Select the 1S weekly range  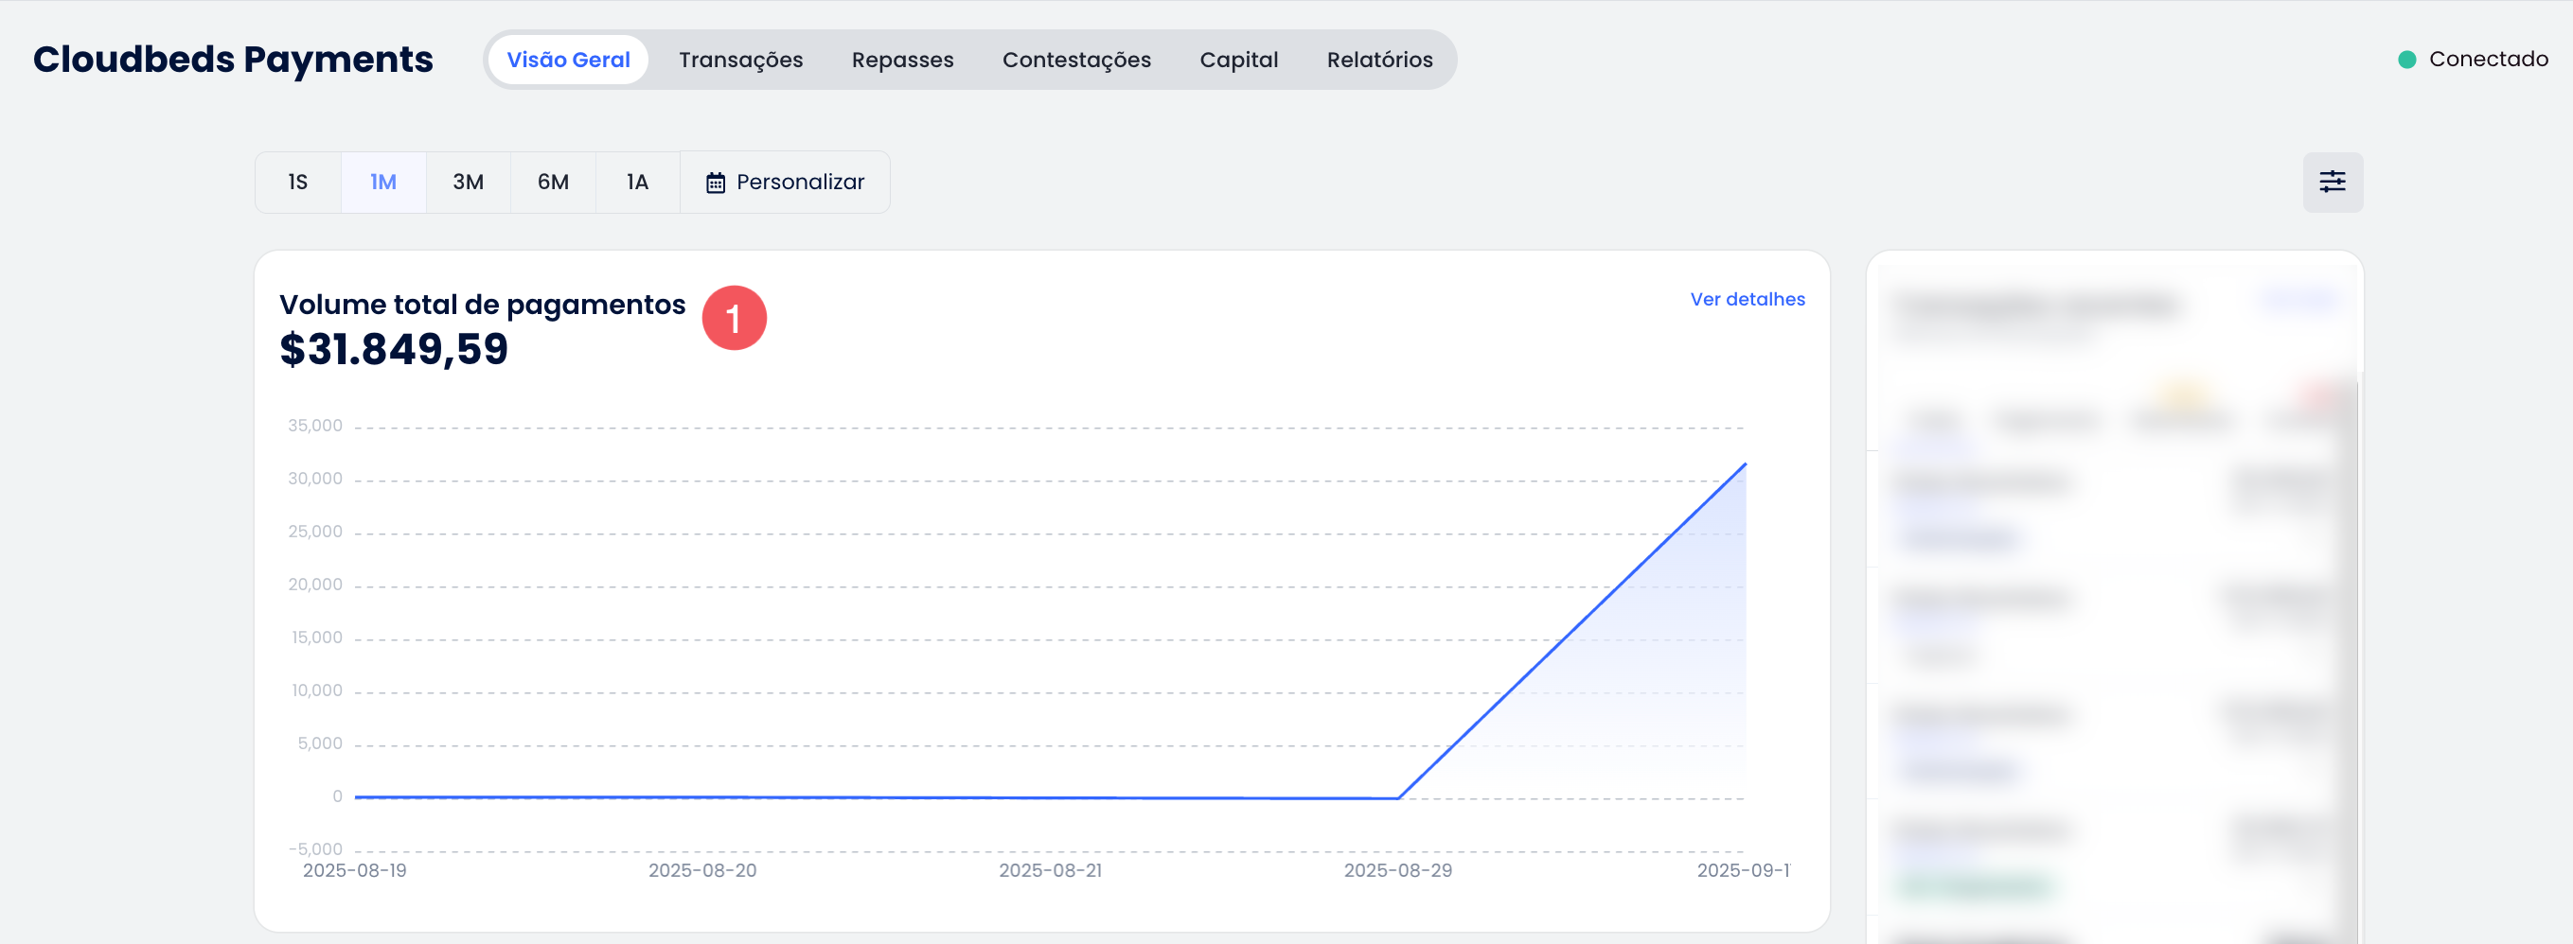tap(297, 183)
